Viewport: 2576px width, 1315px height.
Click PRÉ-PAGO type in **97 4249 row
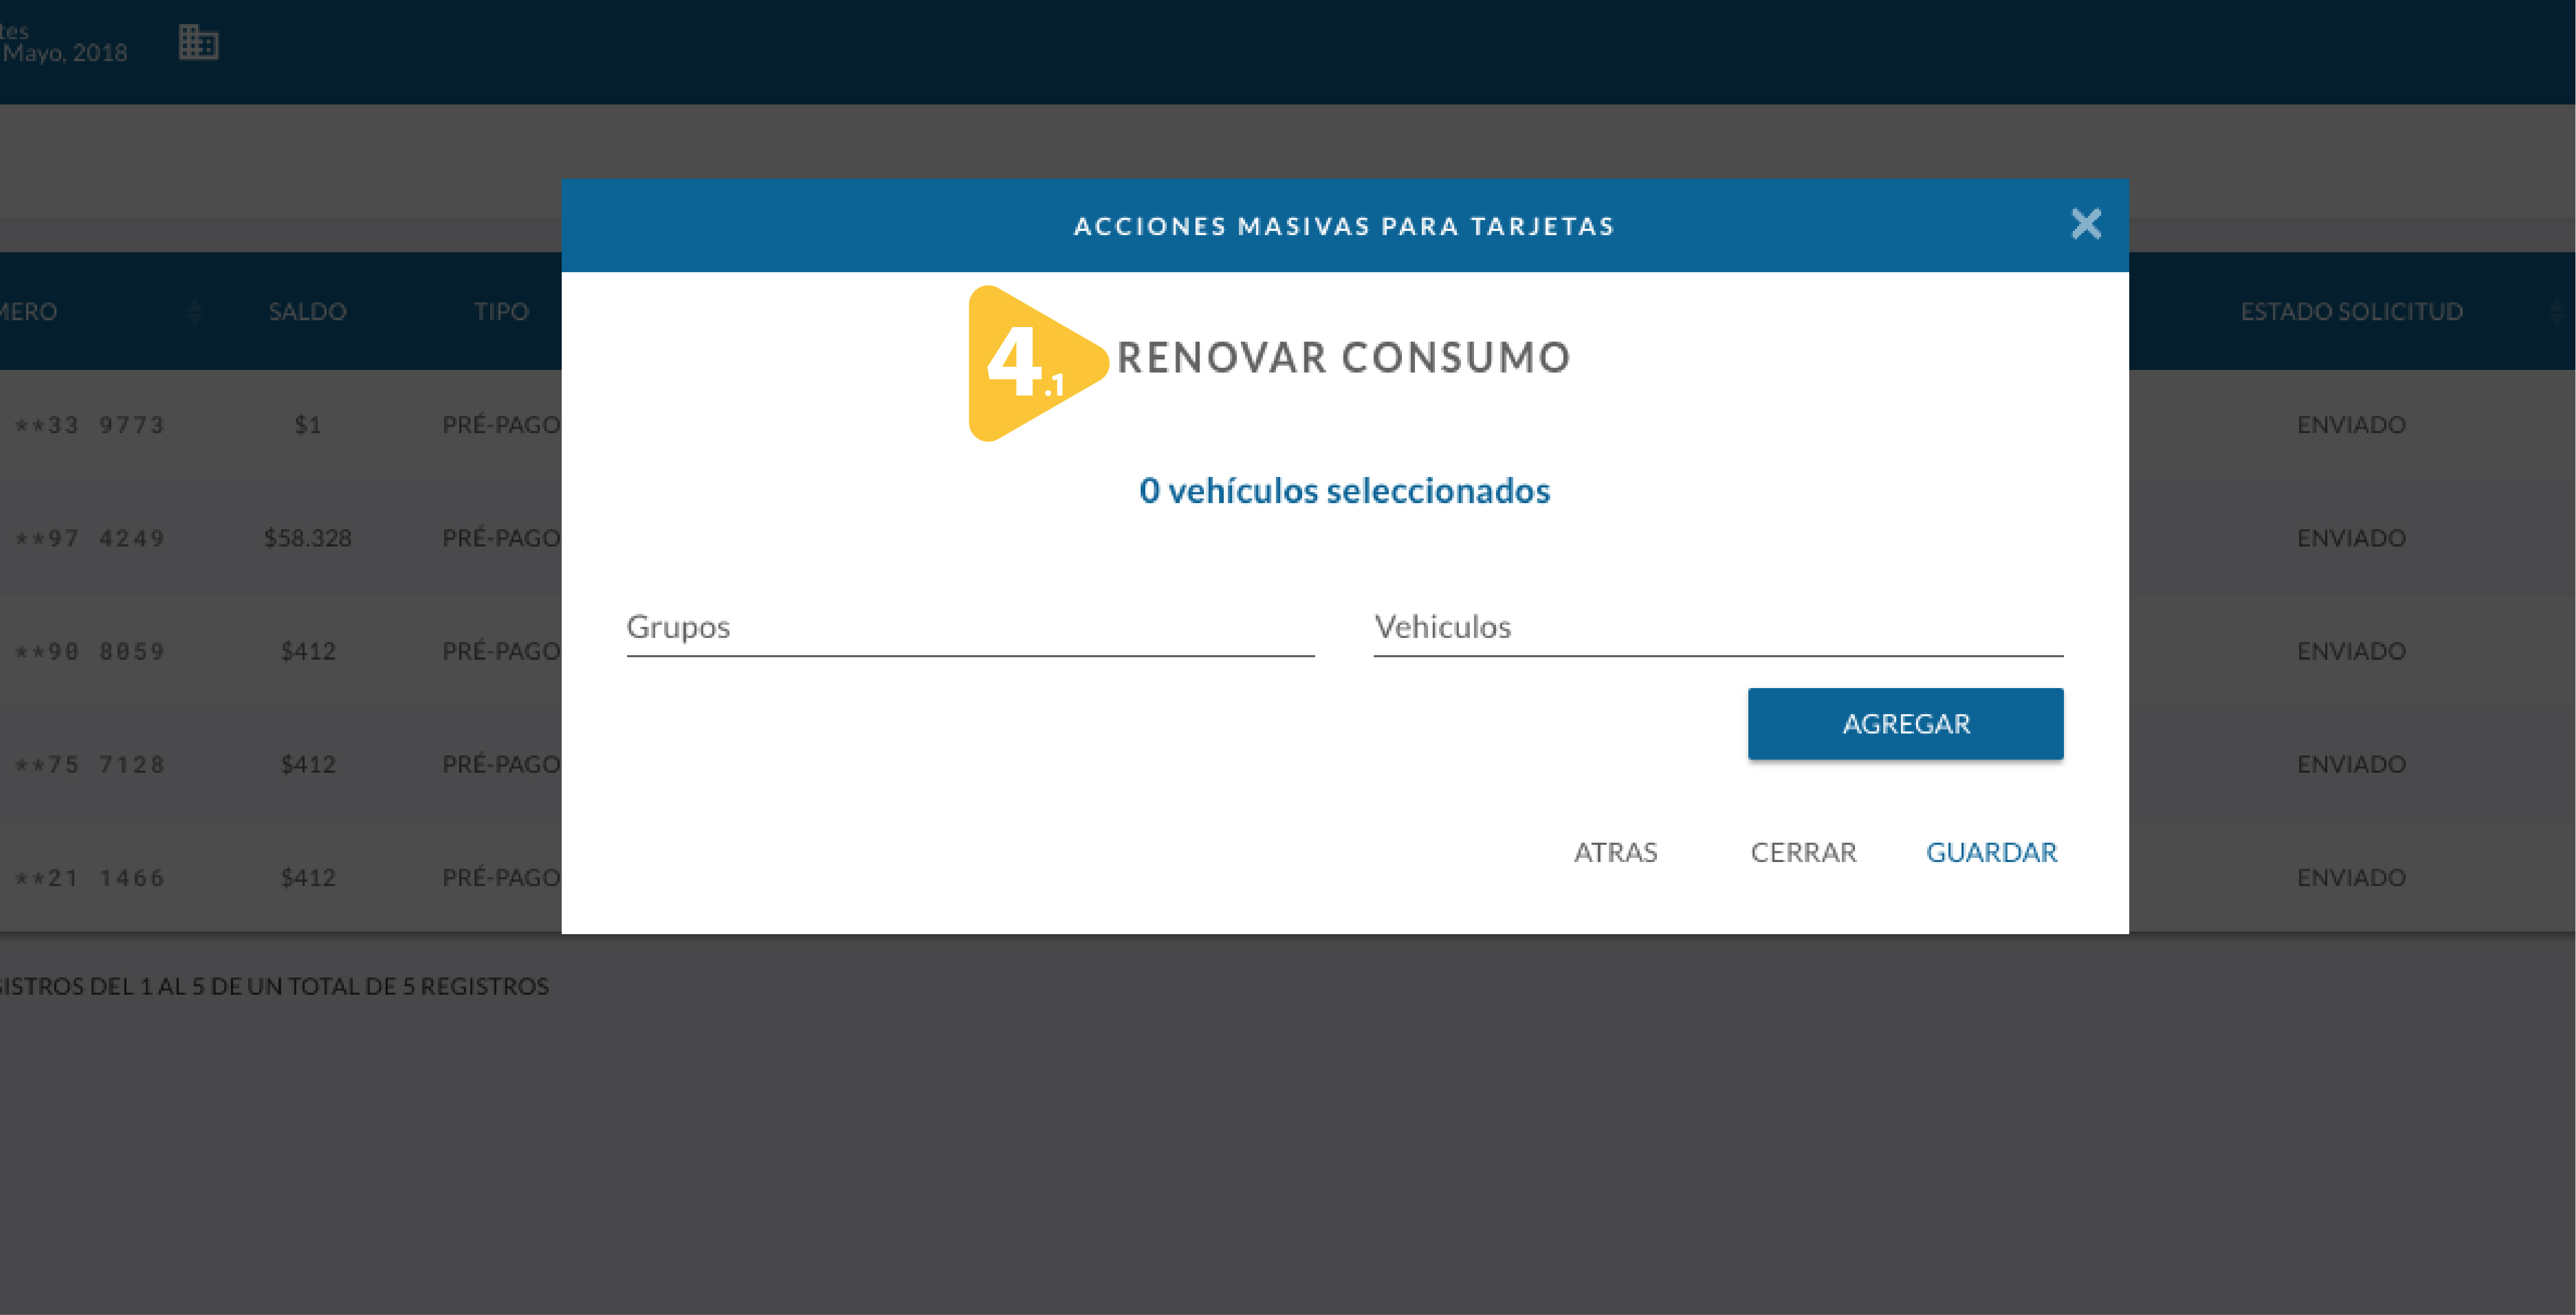501,538
